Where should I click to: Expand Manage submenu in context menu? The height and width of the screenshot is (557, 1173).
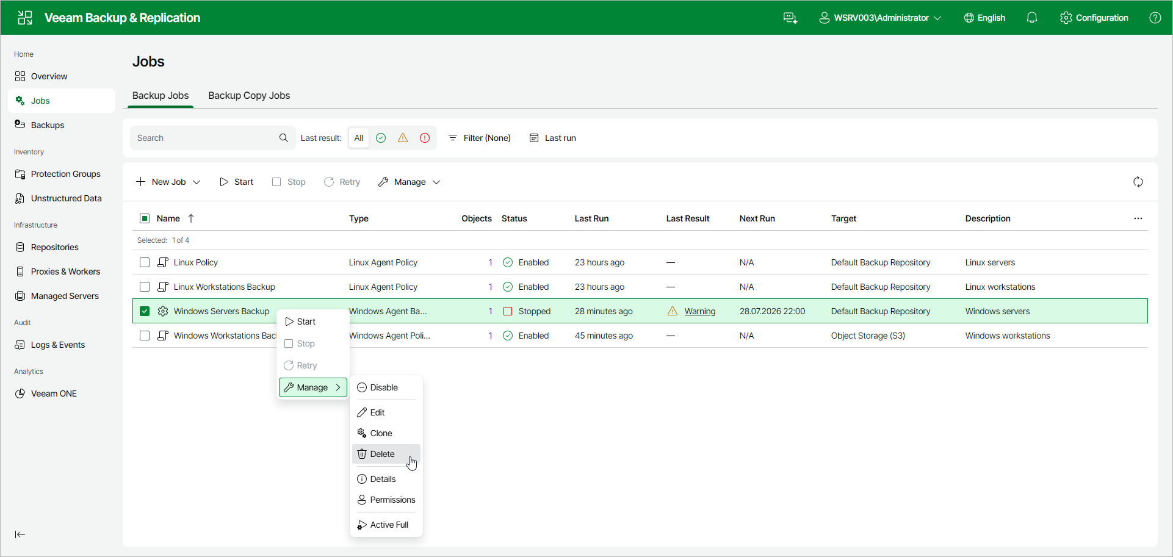click(313, 387)
